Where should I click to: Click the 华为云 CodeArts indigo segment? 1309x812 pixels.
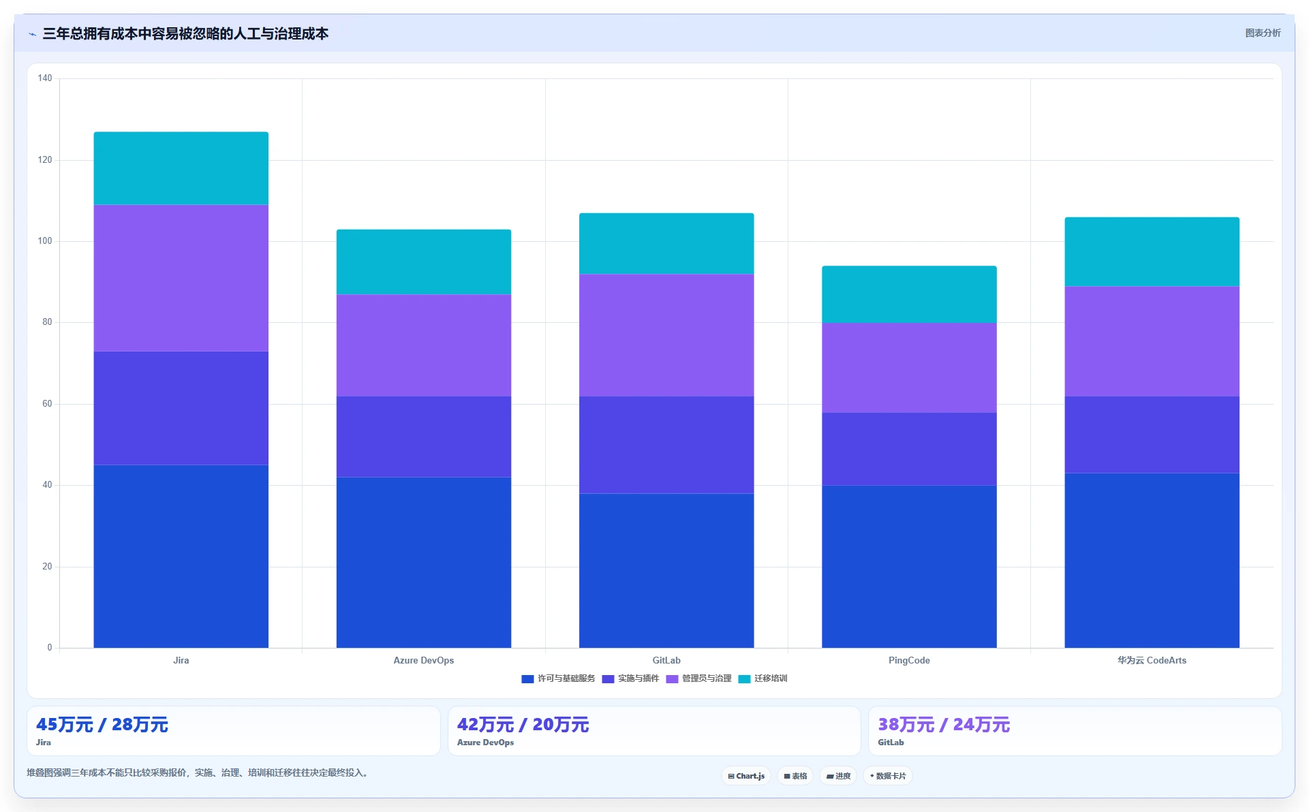(x=1152, y=435)
